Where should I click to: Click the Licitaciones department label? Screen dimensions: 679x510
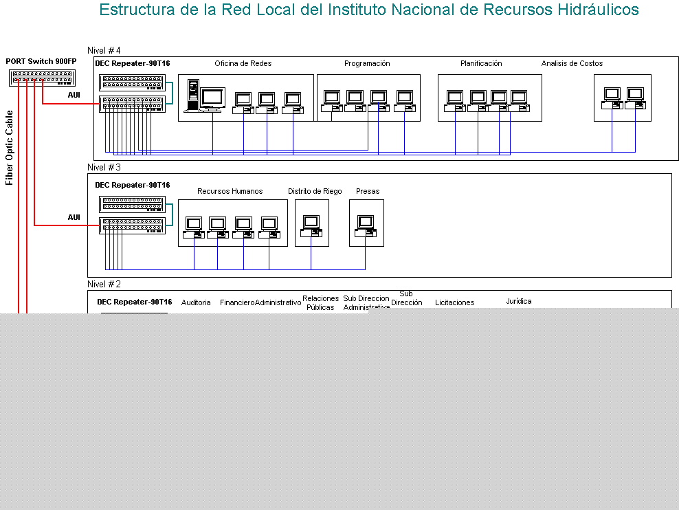454,302
